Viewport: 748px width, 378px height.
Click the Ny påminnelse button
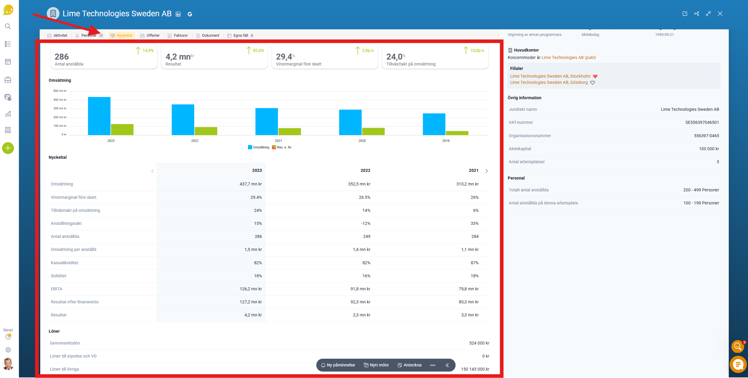[x=338, y=365]
